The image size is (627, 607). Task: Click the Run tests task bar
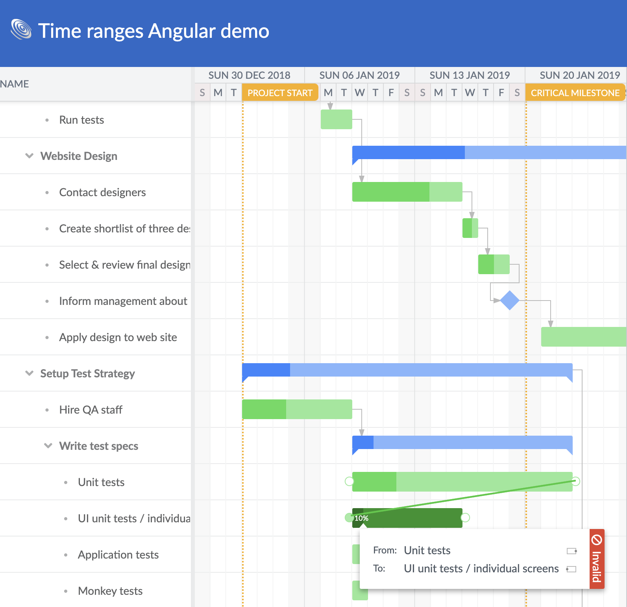337,119
